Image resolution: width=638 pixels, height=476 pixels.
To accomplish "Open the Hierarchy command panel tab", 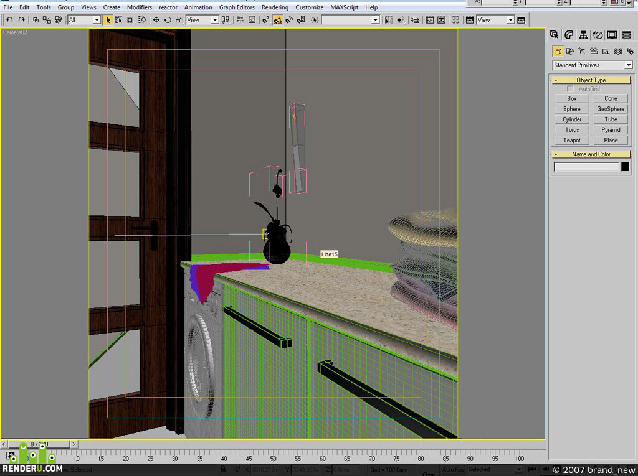I will [x=583, y=35].
